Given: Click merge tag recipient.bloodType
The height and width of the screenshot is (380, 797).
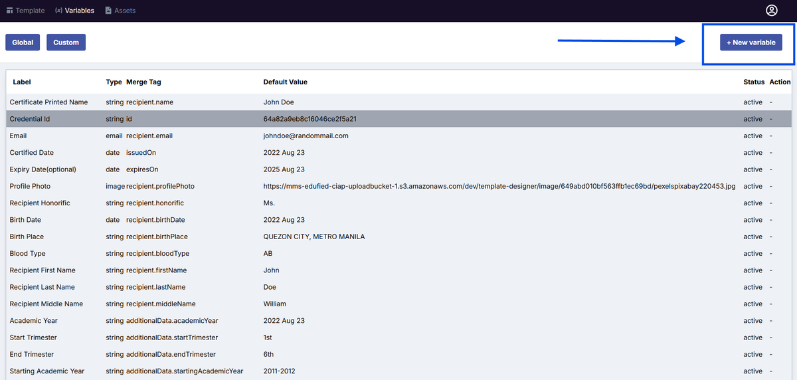Looking at the screenshot, I should click(157, 253).
